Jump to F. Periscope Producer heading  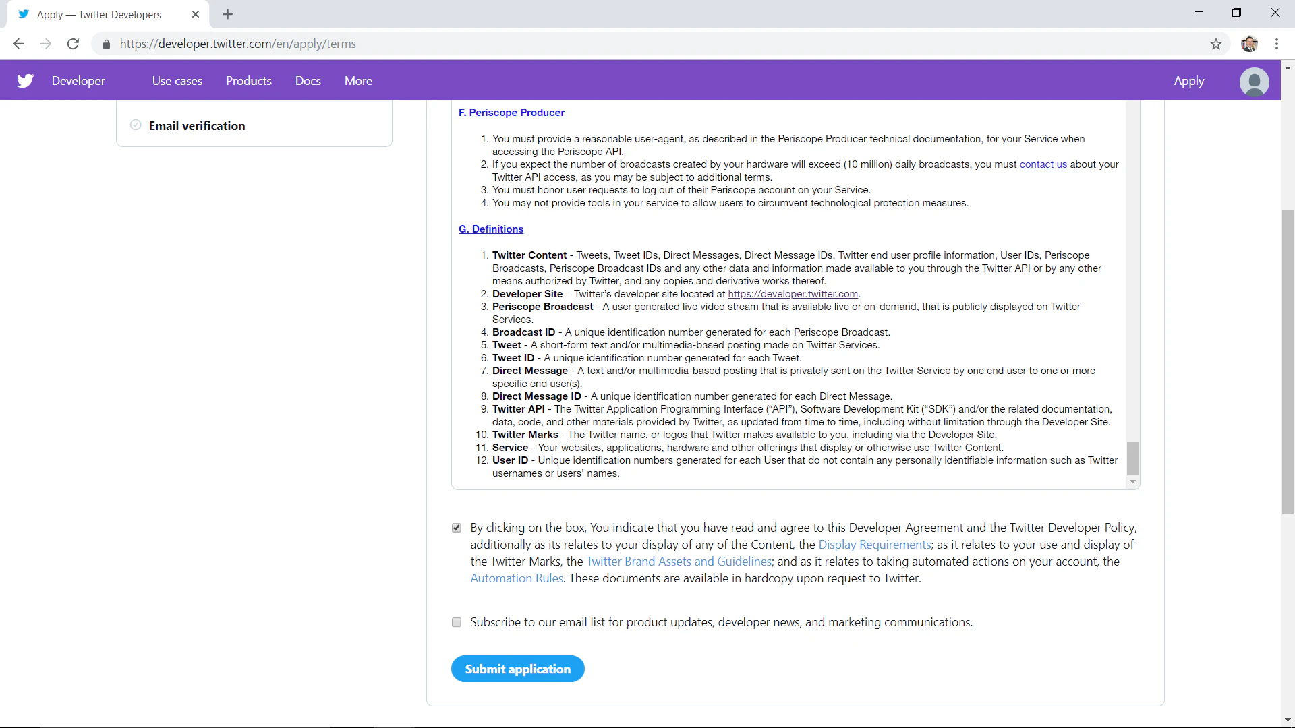(511, 113)
